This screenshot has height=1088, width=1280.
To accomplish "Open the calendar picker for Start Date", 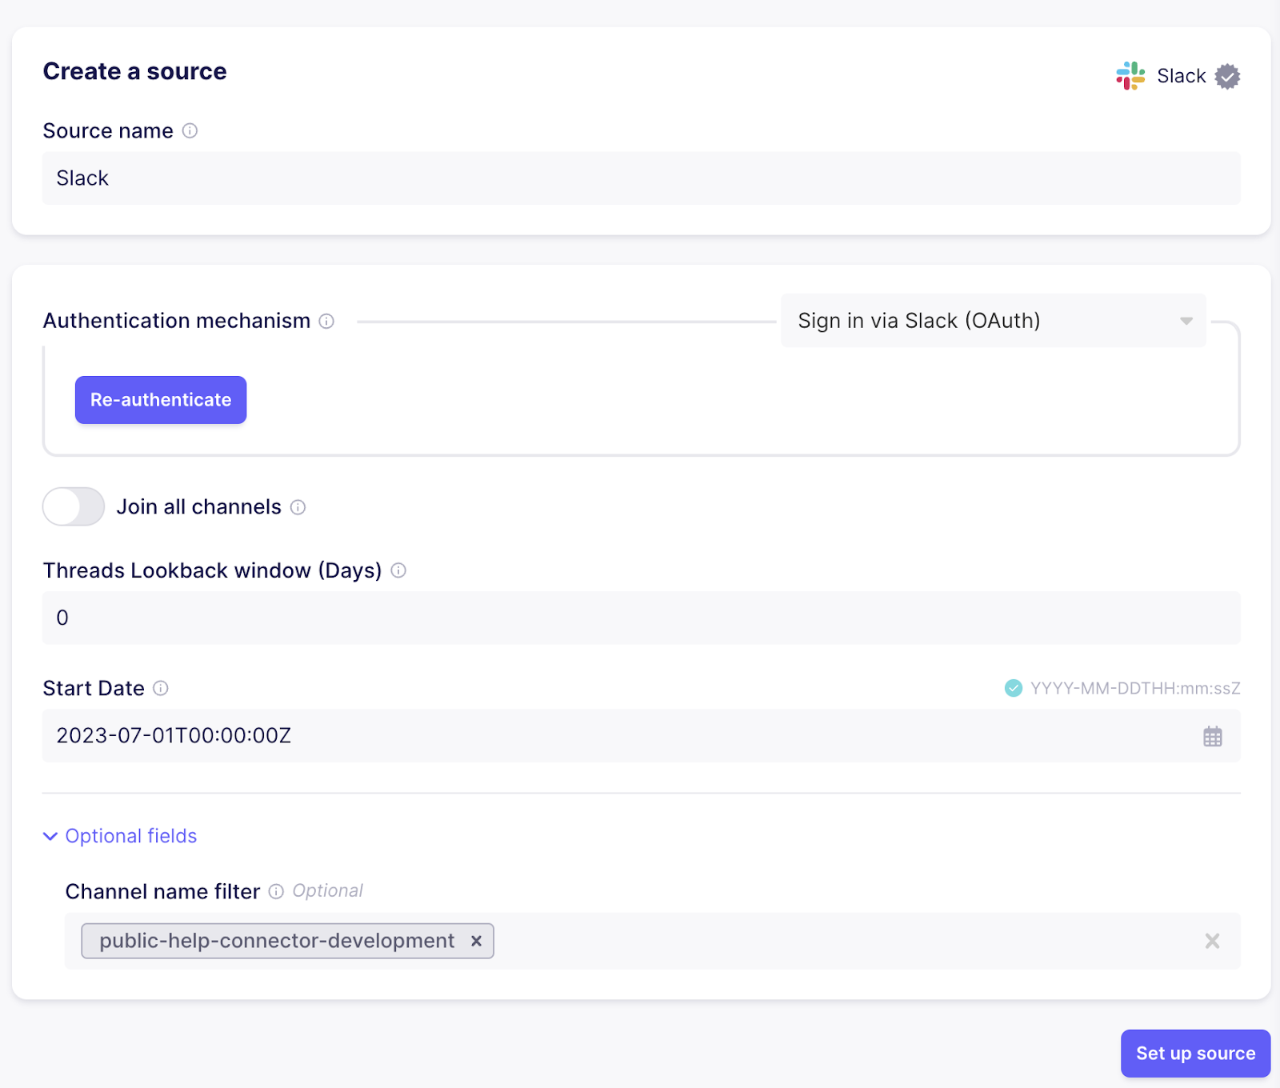I will pos(1213,736).
